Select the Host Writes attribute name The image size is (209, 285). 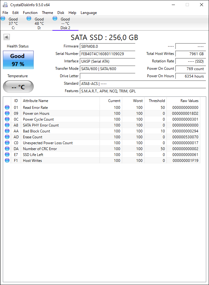(32, 161)
